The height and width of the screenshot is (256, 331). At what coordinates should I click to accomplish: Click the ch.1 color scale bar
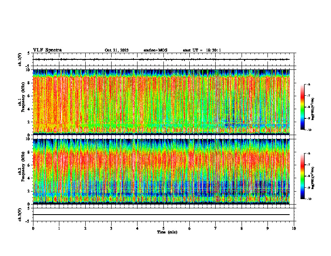point(302,107)
